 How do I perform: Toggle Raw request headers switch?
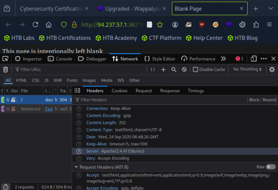[271, 167]
